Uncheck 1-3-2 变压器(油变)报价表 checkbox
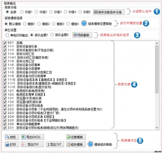The image size is (163, 154). (5, 102)
